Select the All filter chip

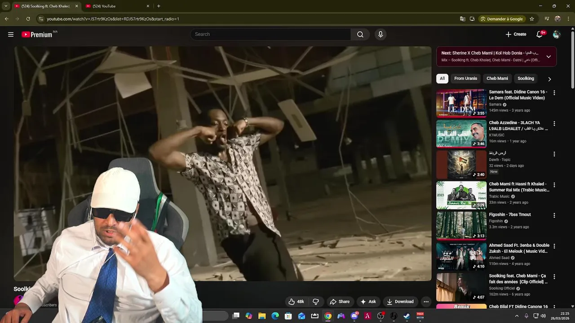click(x=442, y=79)
